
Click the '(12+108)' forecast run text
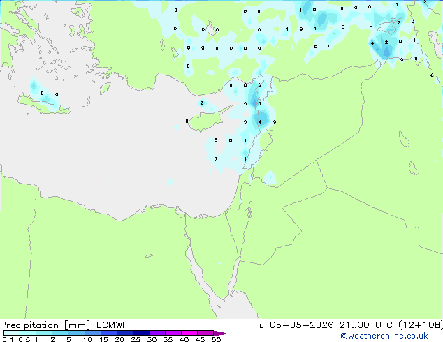[x=421, y=325]
